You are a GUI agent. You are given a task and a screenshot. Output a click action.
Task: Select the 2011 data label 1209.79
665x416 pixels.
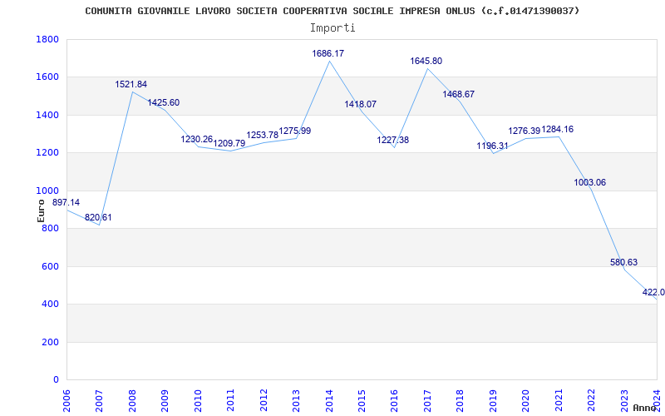click(x=229, y=144)
